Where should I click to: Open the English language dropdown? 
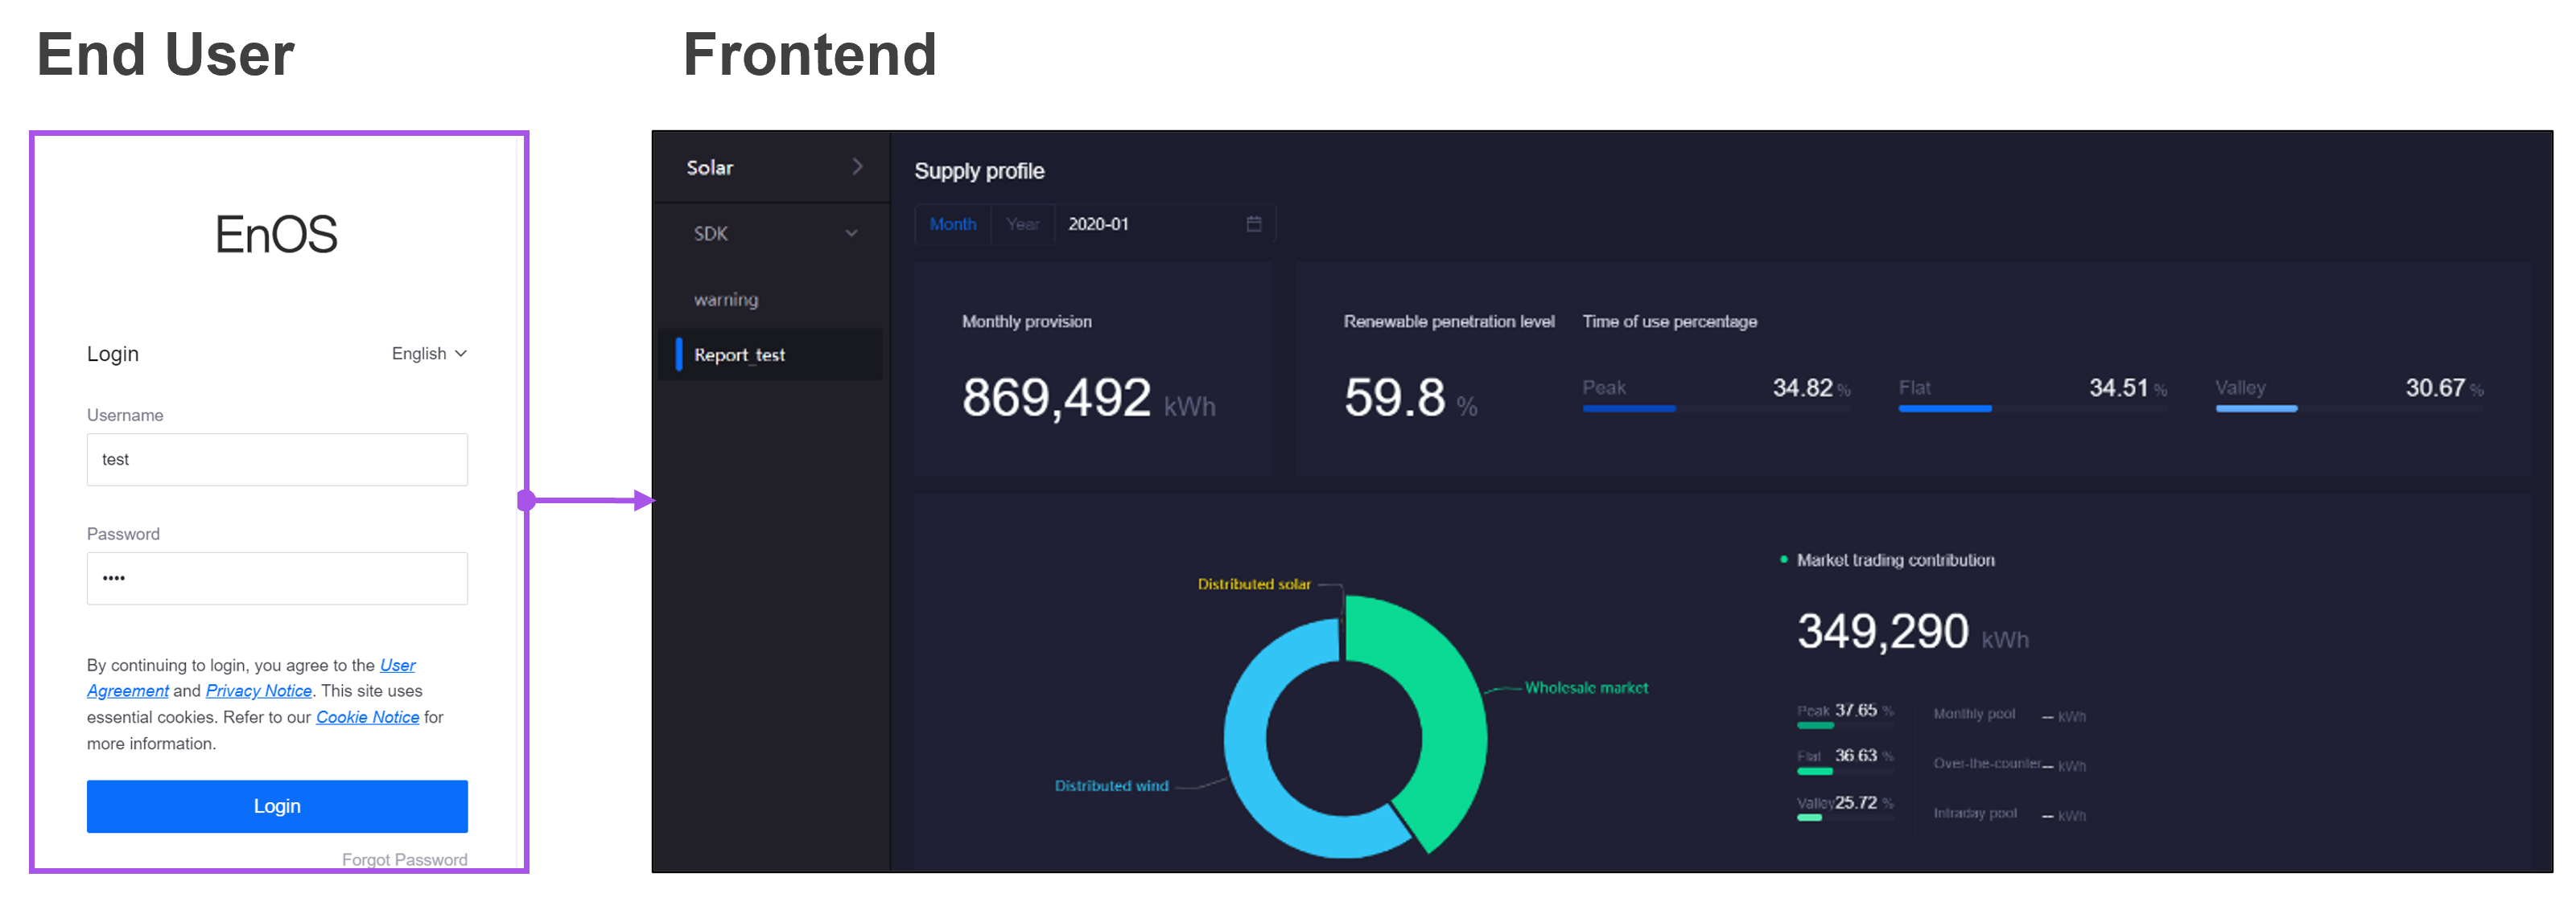(x=429, y=354)
